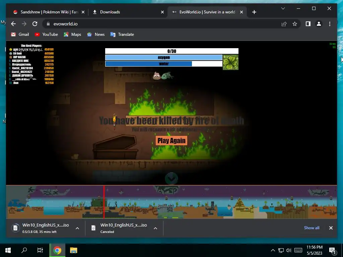343x257 pixels.
Task: Select the four-leaf clover bonus icon
Action: tap(230, 62)
